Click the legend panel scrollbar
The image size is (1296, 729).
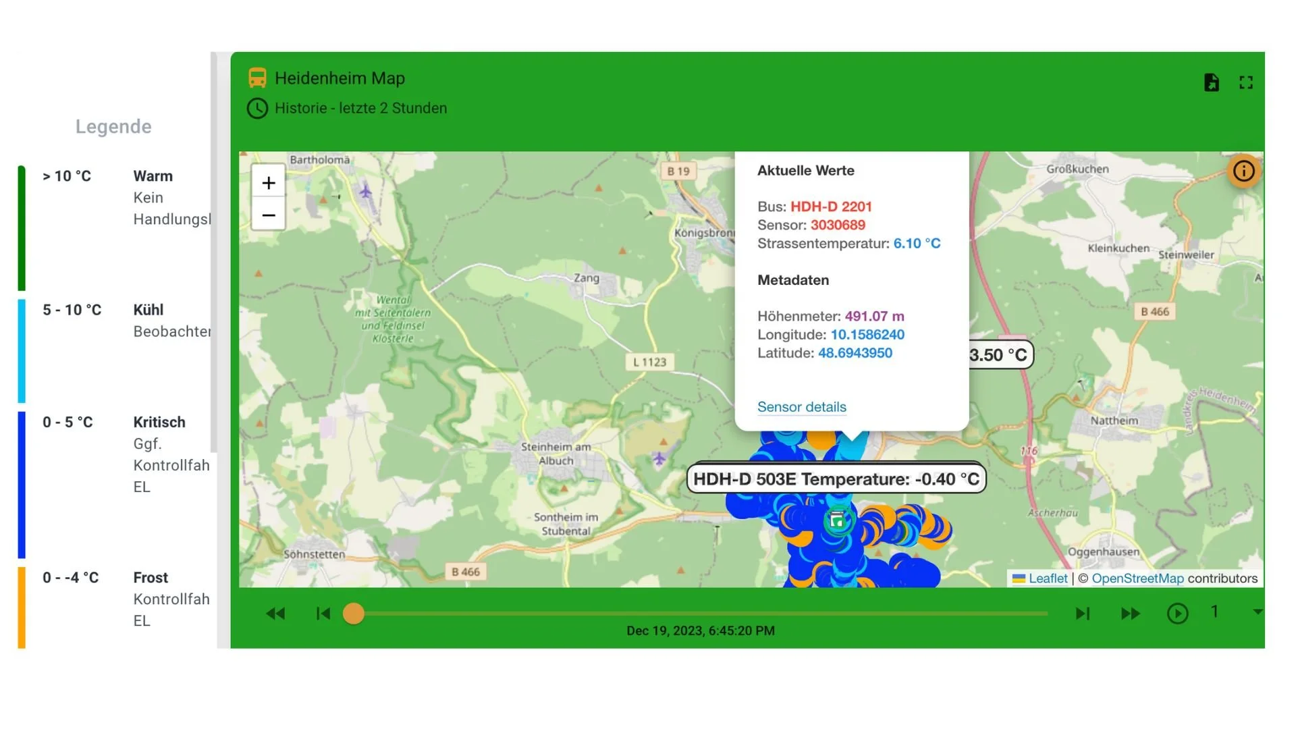click(214, 250)
